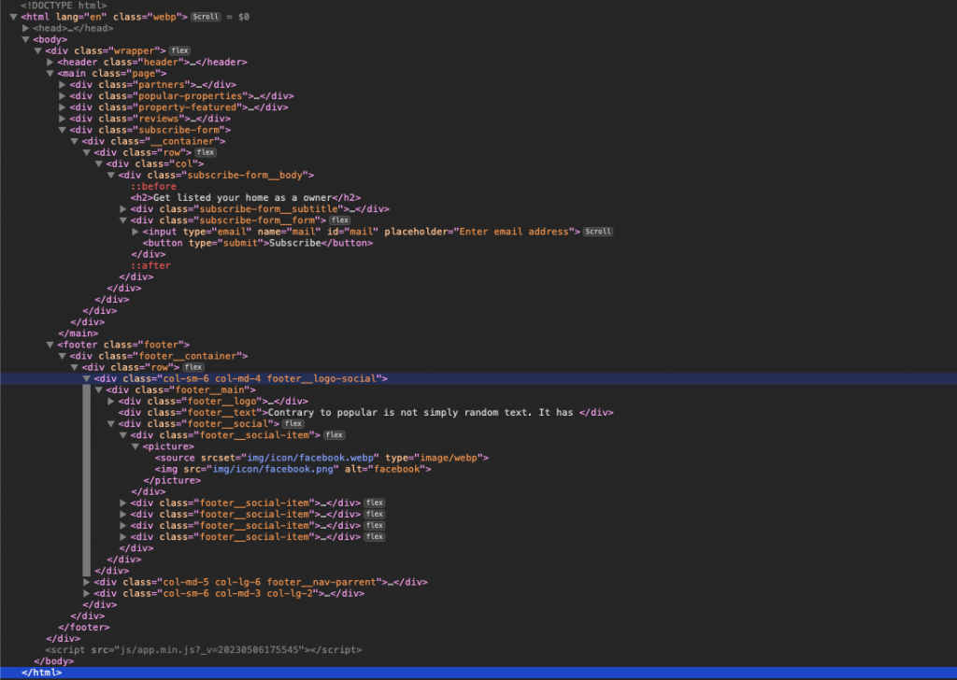Expand the popular-properties div node
957x680 pixels.
pos(63,96)
